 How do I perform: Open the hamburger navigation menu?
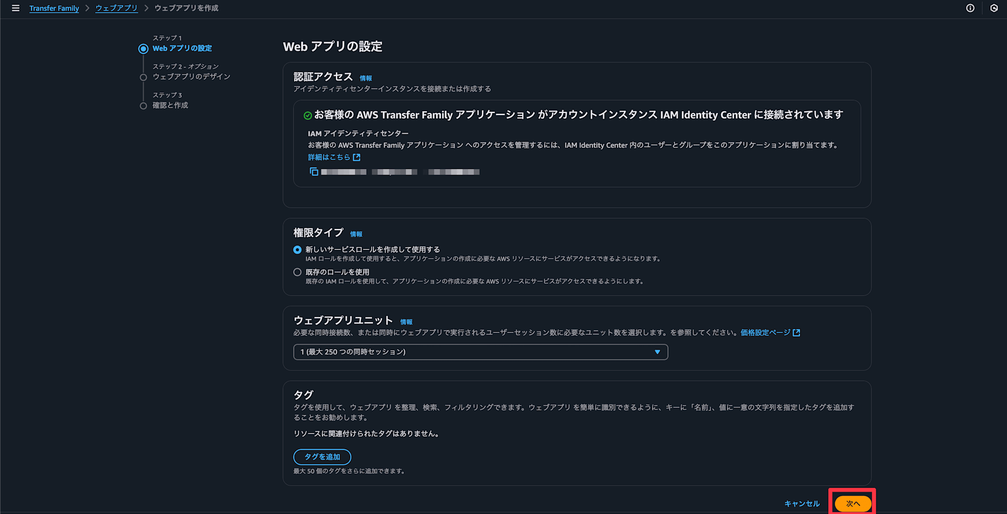click(16, 8)
